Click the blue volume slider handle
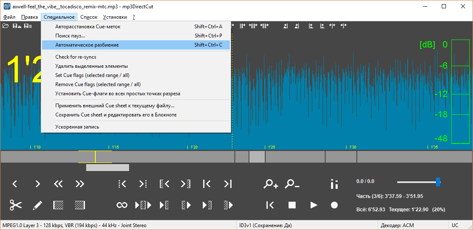Viewport: 473px width, 230px height. pos(438,182)
